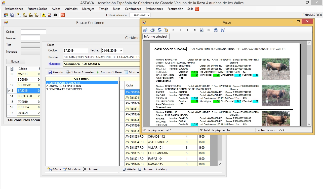323x189 pixels.
Task: Open the zoom level dropdown arrow in Visor
Action: 227,30
